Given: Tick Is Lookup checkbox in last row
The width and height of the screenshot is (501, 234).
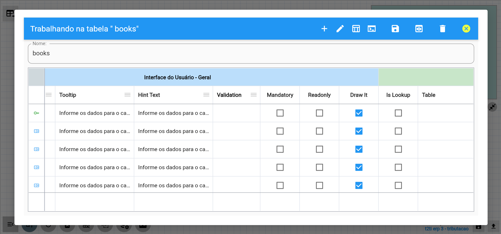Looking at the screenshot, I should 398,185.
